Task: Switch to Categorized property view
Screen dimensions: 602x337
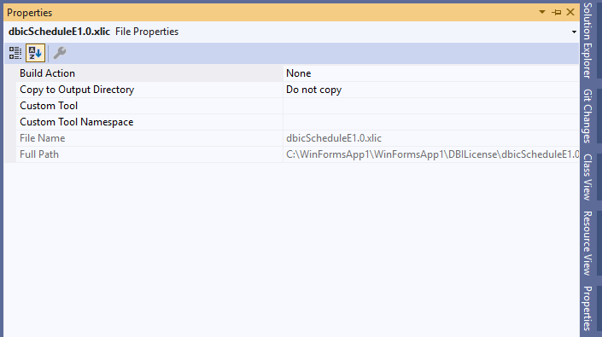Action: pos(15,53)
